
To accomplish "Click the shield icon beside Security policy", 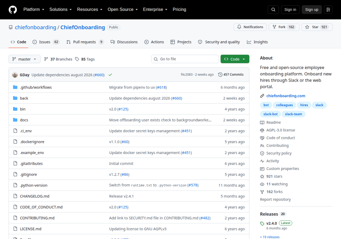I will coord(262,153).
